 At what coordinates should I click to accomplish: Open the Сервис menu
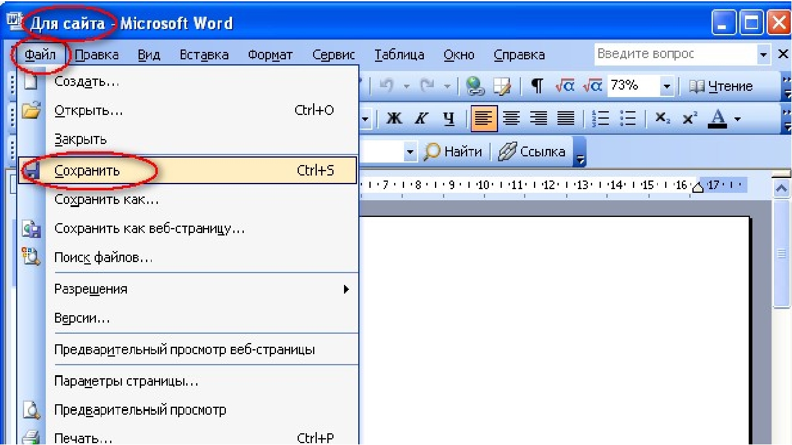click(x=334, y=55)
